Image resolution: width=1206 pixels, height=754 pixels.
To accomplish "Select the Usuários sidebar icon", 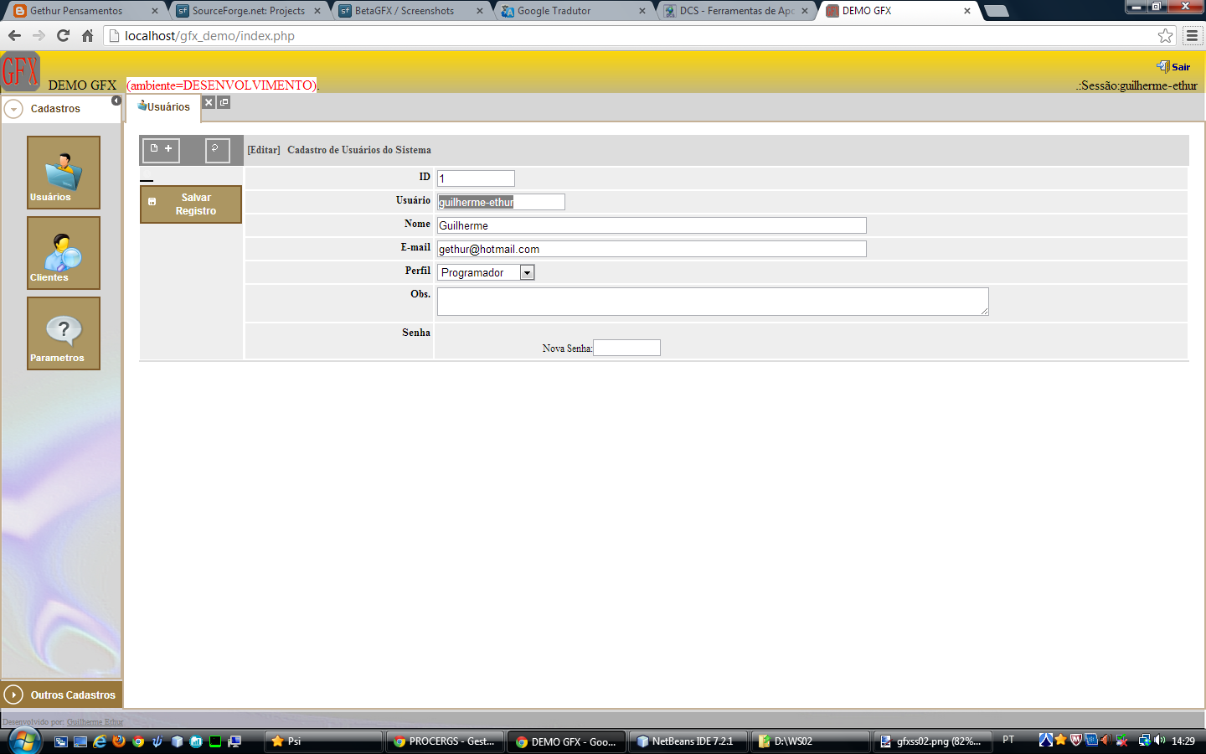I will pos(63,172).
